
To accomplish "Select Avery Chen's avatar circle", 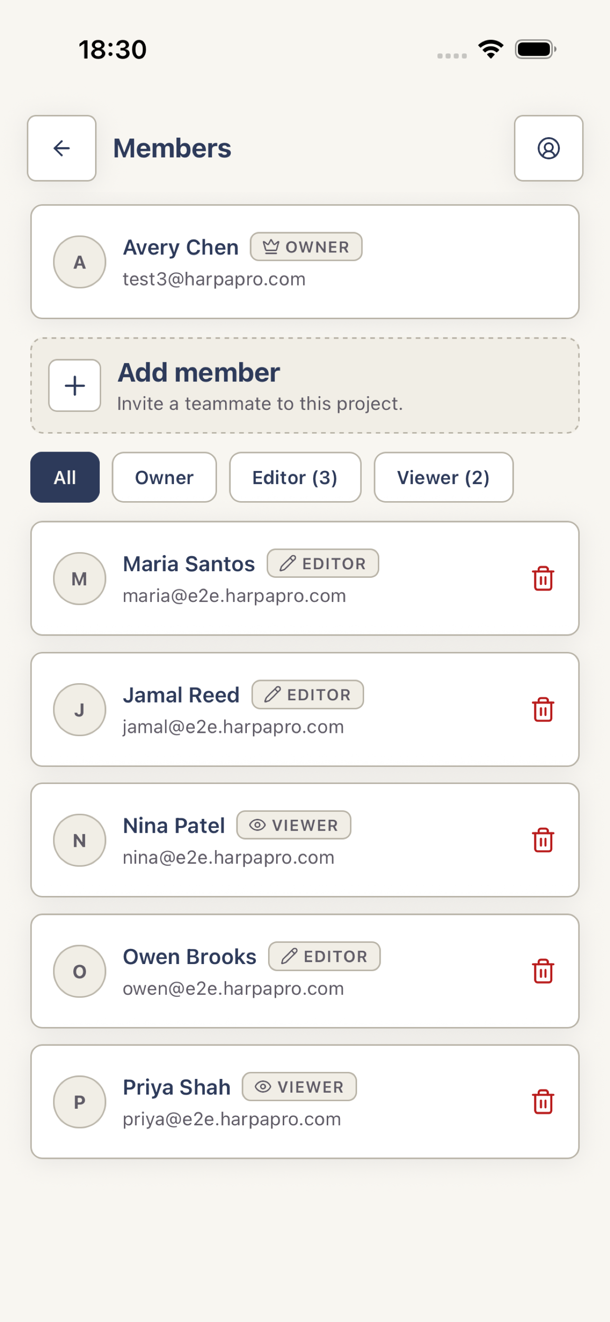I will (x=79, y=262).
